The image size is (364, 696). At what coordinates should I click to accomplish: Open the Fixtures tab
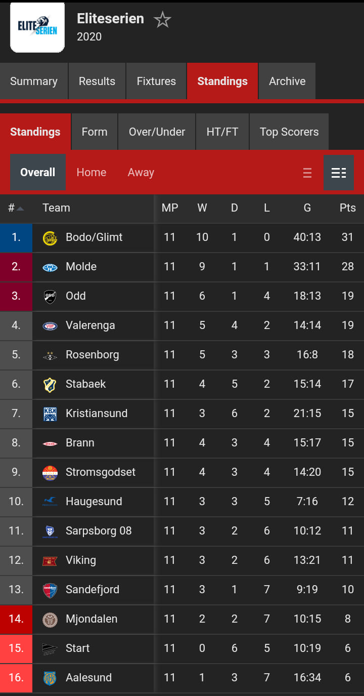click(156, 81)
